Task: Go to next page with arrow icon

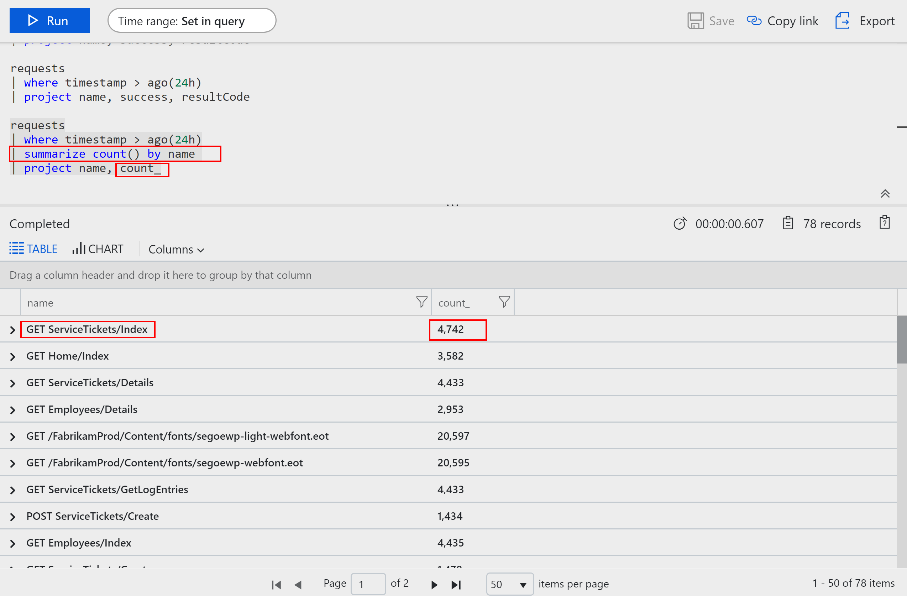Action: click(434, 584)
